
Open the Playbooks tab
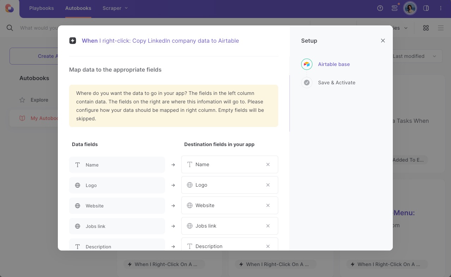[42, 8]
